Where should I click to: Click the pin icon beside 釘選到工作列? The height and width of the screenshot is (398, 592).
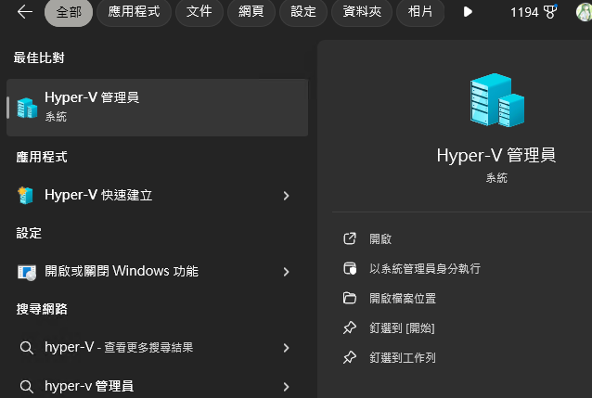350,357
